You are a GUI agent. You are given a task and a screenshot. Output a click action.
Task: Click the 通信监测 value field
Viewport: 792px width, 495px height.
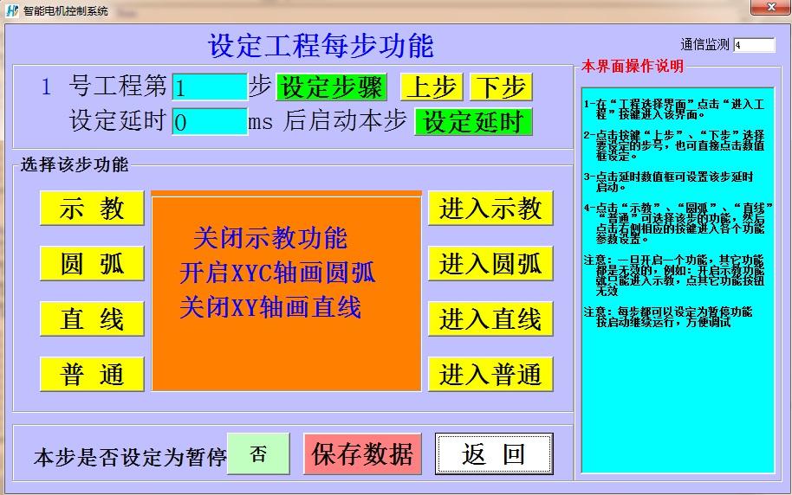[x=754, y=45]
